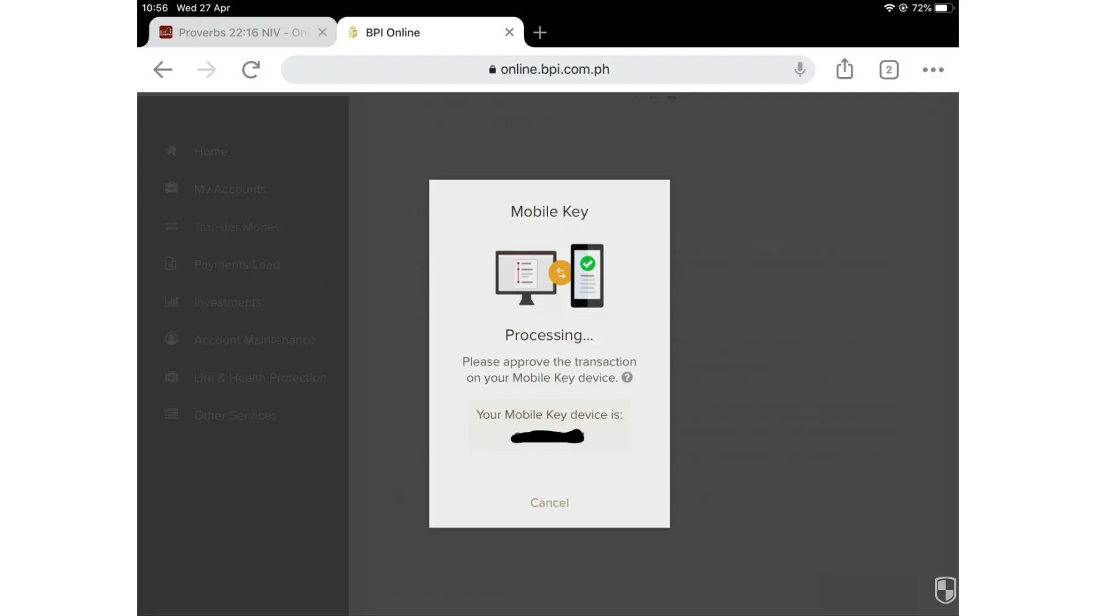The height and width of the screenshot is (616, 1096).
Task: Open My Accounts in the sidebar
Action: [230, 189]
